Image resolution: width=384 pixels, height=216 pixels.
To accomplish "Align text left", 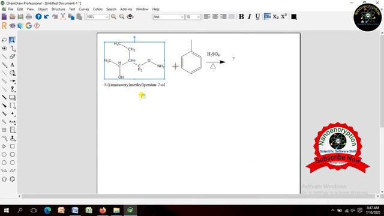I will (207, 17).
